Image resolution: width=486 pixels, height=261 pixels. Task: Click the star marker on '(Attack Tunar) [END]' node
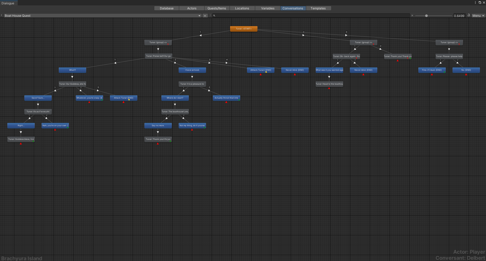[x=266, y=72]
